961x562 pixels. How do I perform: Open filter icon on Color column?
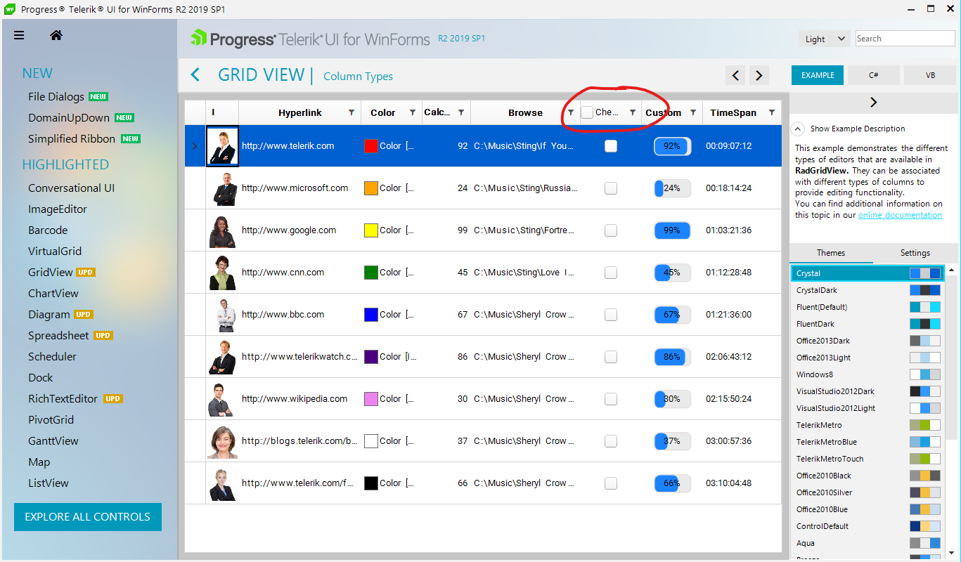pyautogui.click(x=412, y=112)
